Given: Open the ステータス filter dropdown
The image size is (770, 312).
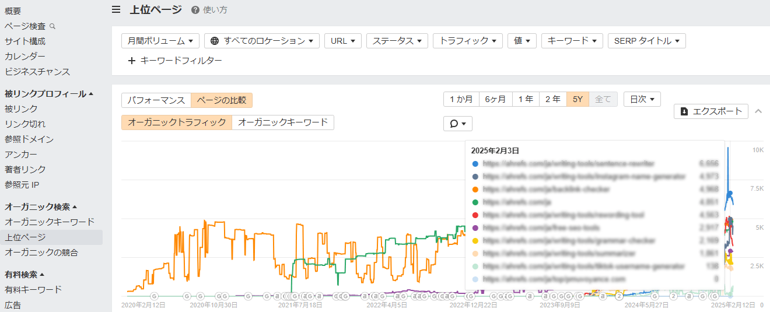Looking at the screenshot, I should click(397, 41).
